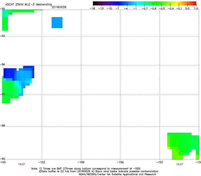Image resolution: width=201 pixels, height=176 pixels.
Task: Click the color scale label -0.5
Action: [x=162, y=9]
